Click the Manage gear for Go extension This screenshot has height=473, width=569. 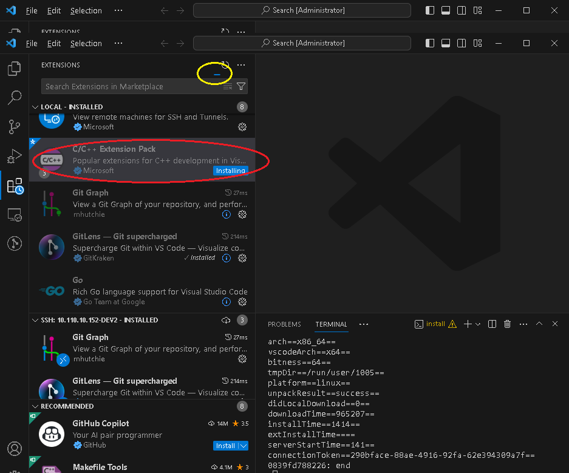[x=242, y=302]
